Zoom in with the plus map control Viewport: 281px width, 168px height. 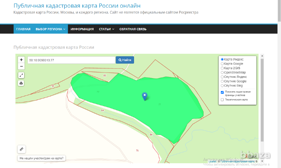point(21,60)
